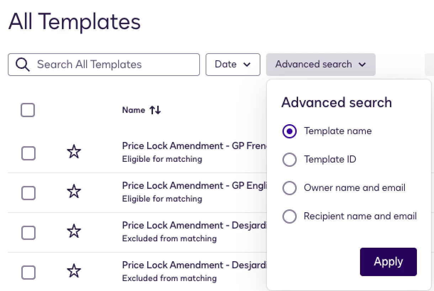Click the search magnifier icon
This screenshot has height=291, width=434.
[23, 65]
